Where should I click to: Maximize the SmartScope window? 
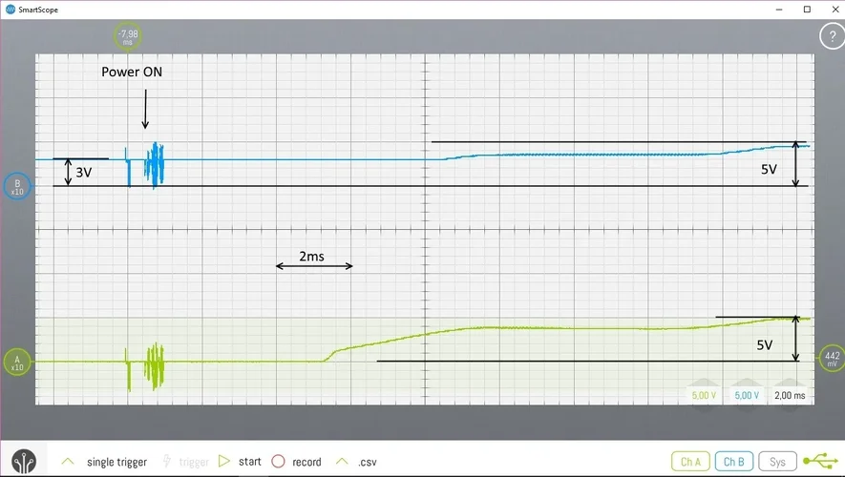[x=807, y=10]
